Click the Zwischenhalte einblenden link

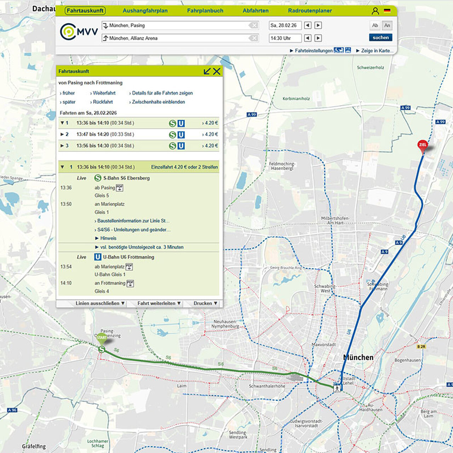point(158,102)
